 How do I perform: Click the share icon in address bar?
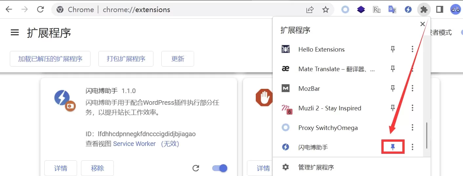tap(310, 10)
